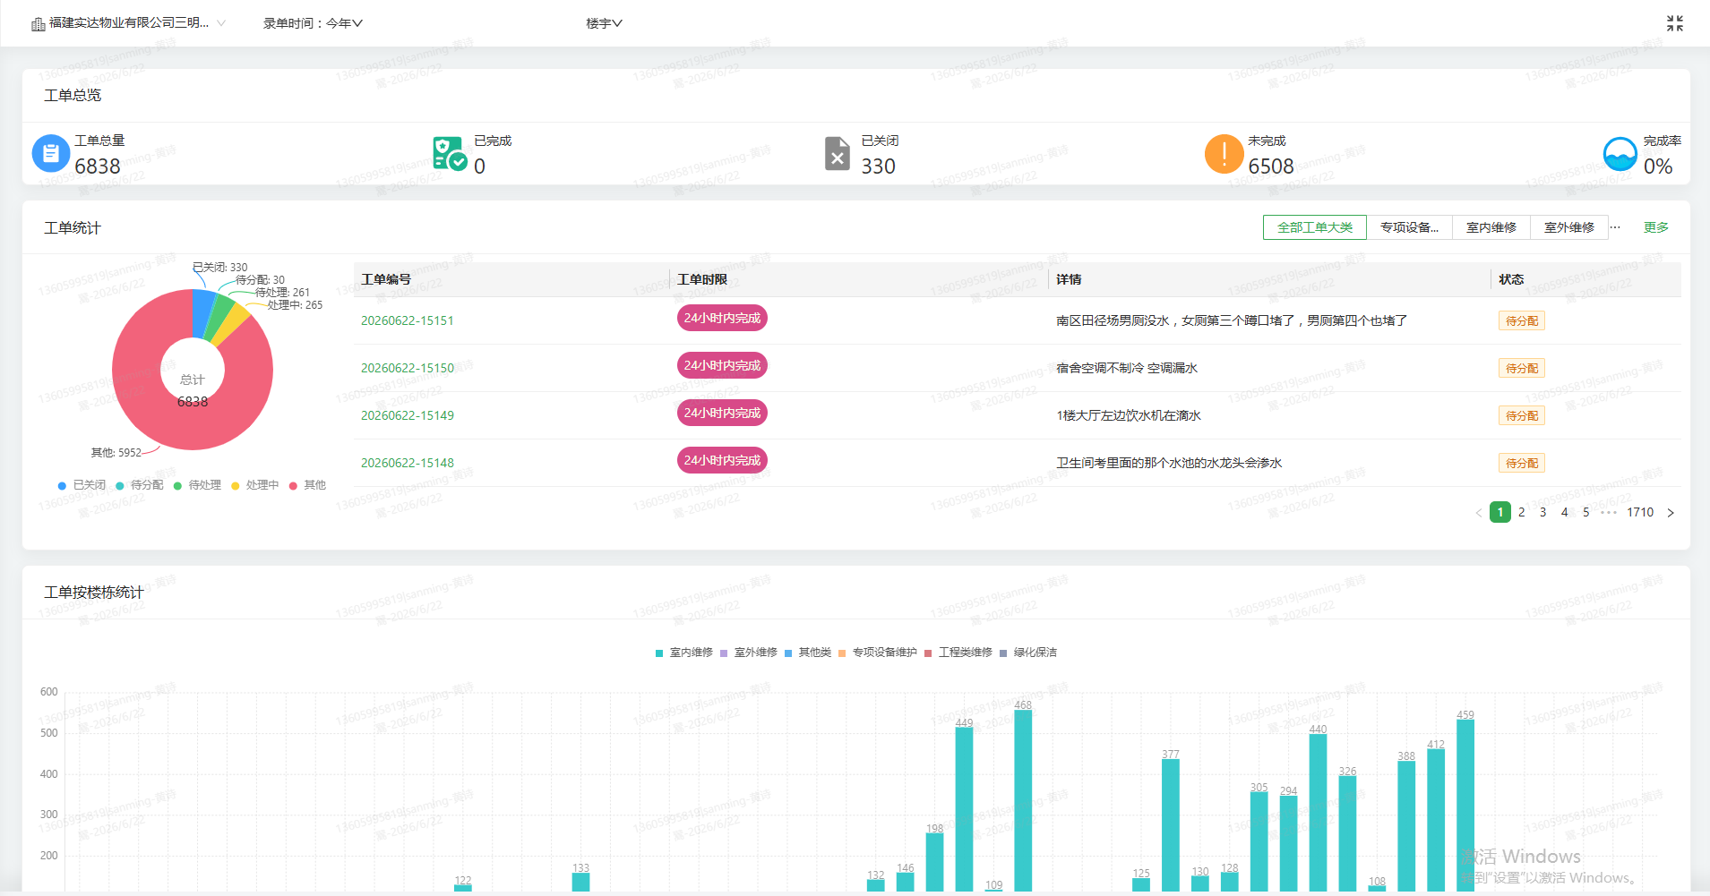Toggle 待处理 legend in pie chart
Screen dimensions: 1710x896
click(197, 485)
